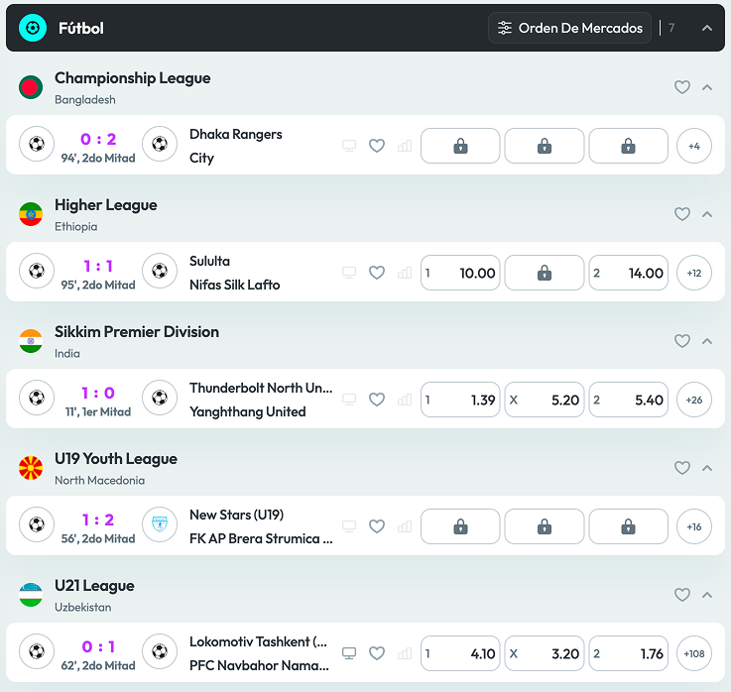Click the locked first odds for Dhaka Rangers

click(460, 146)
